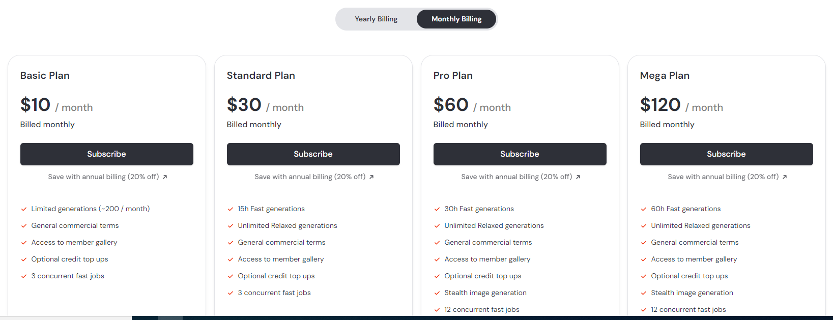Subscribe to the Standard Plan
The width and height of the screenshot is (833, 320).
(x=313, y=154)
